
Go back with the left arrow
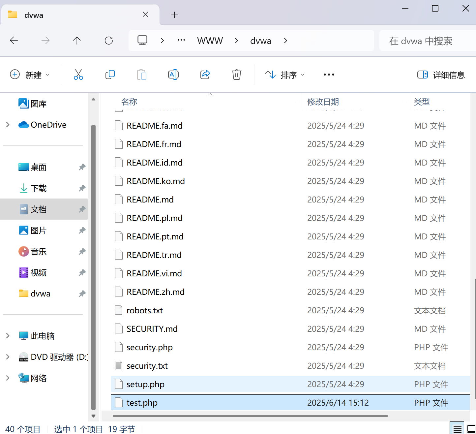tap(14, 41)
